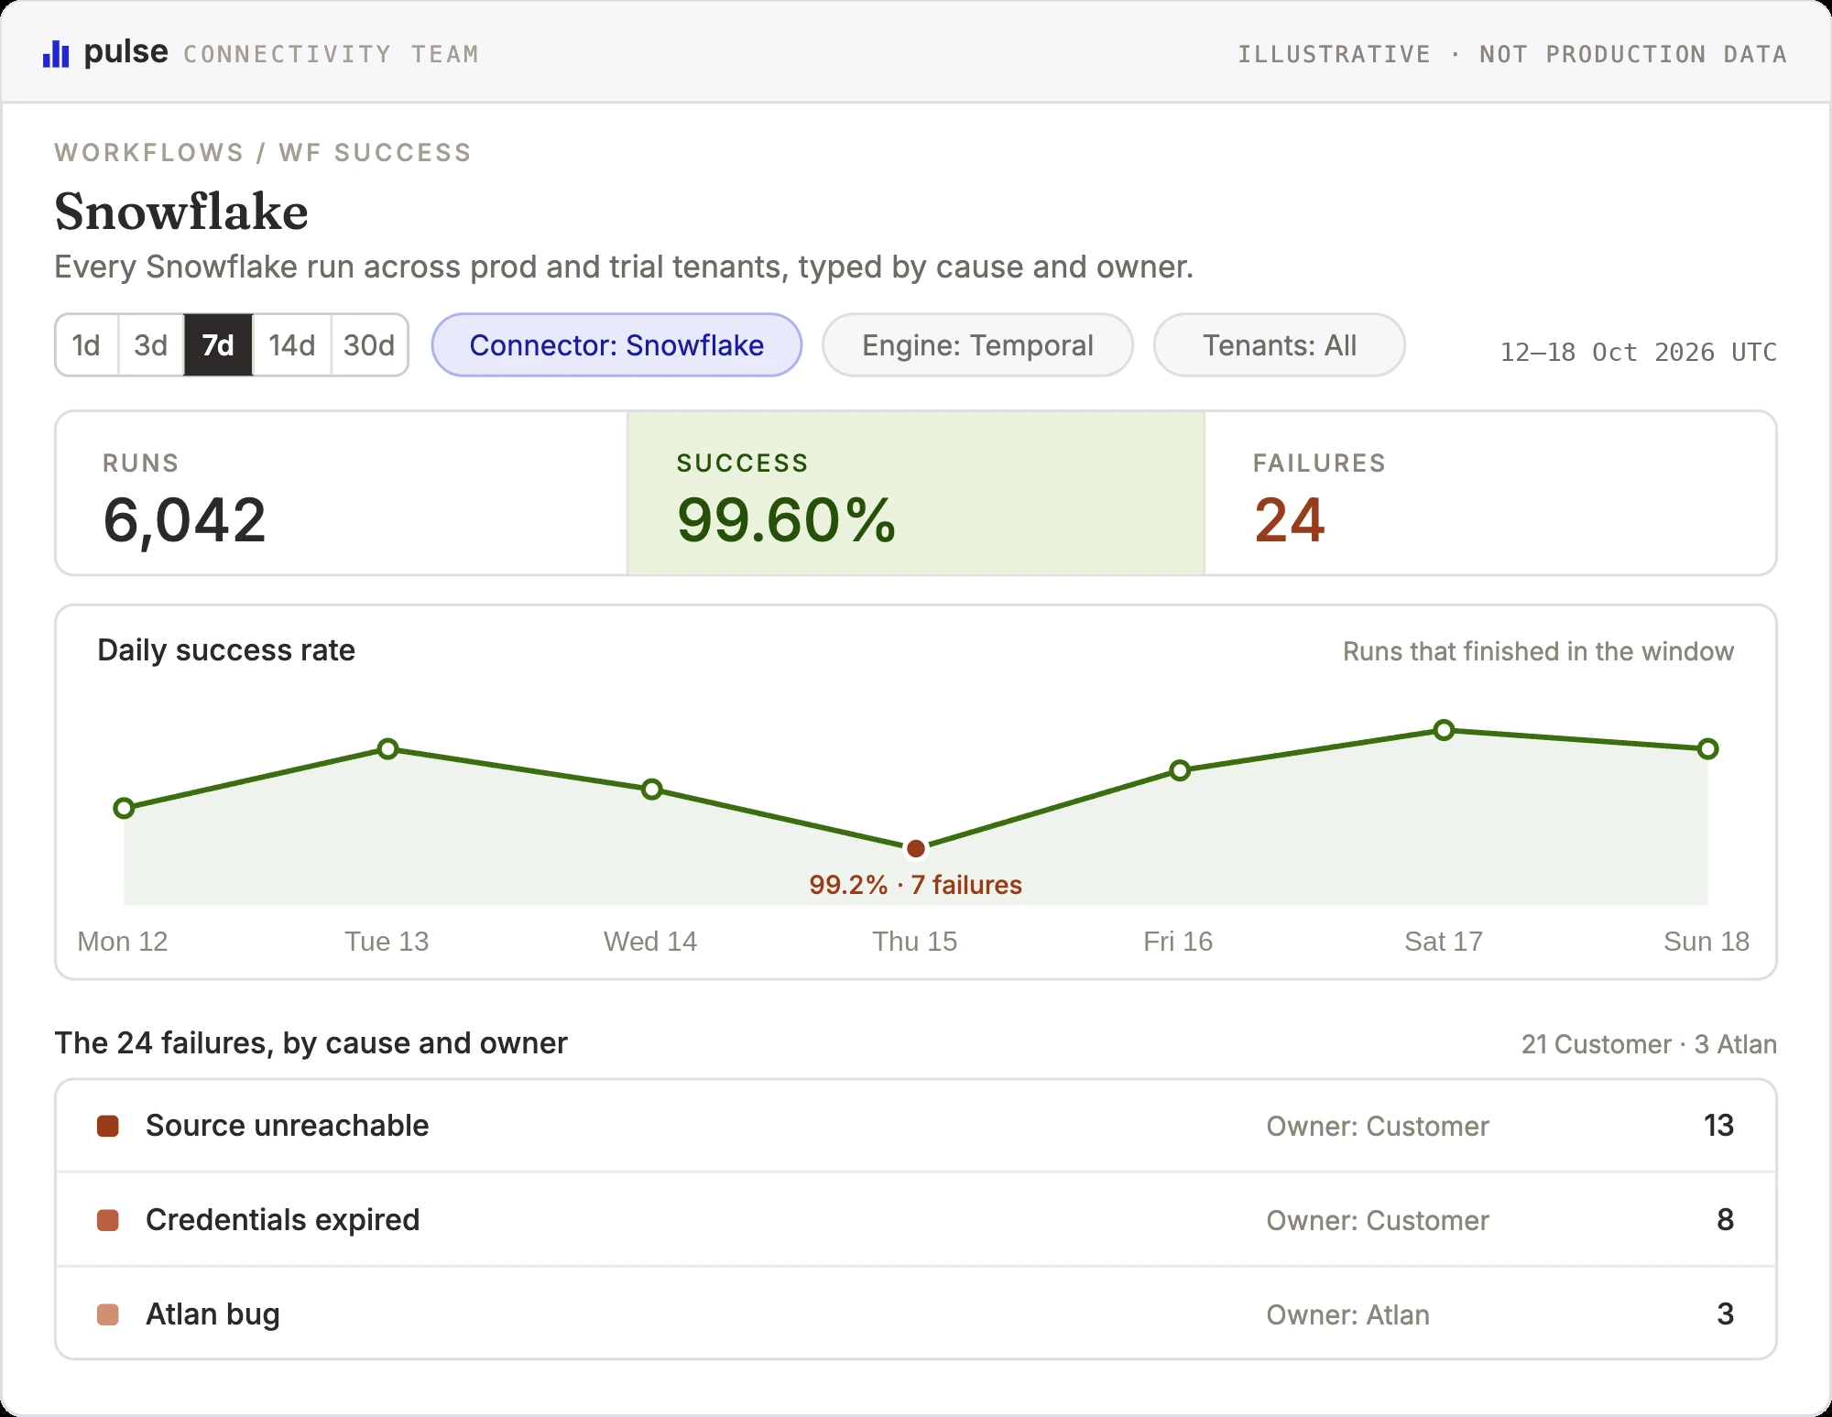Click the pulse brand name
The height and width of the screenshot is (1417, 1832).
[126, 52]
